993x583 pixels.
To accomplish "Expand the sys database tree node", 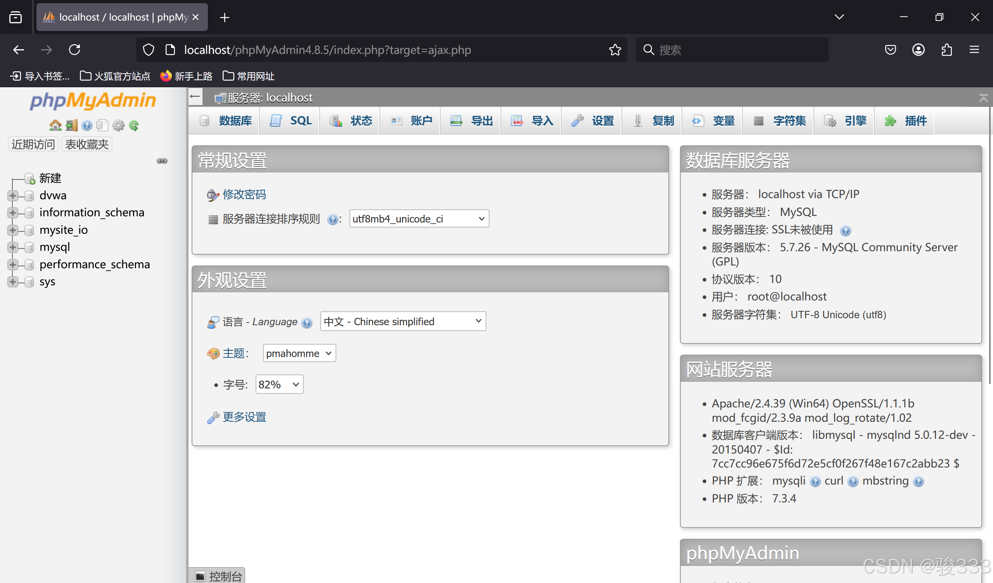I will pyautogui.click(x=13, y=282).
